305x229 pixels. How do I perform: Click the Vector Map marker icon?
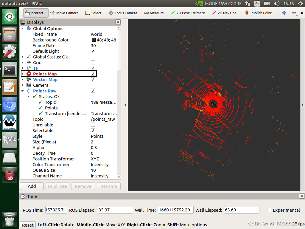29,79
